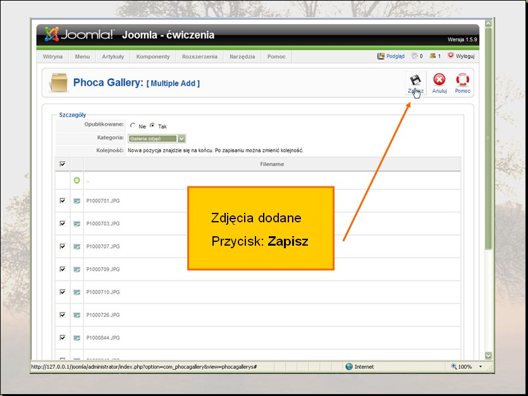
Task: Open the Pomoc lifebuoy help icon
Action: coord(462,80)
